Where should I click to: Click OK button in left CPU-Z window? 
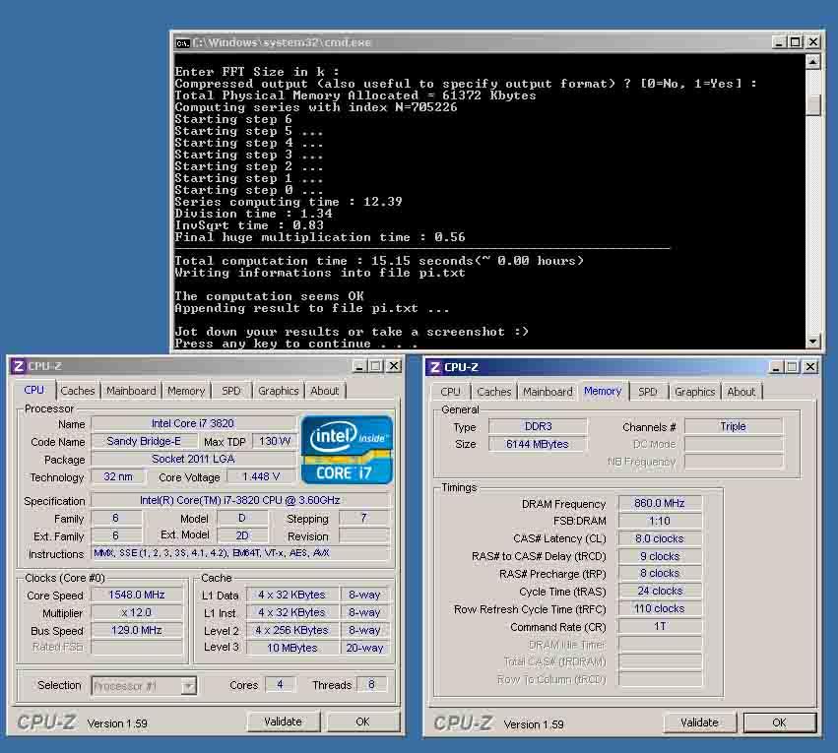tap(362, 722)
